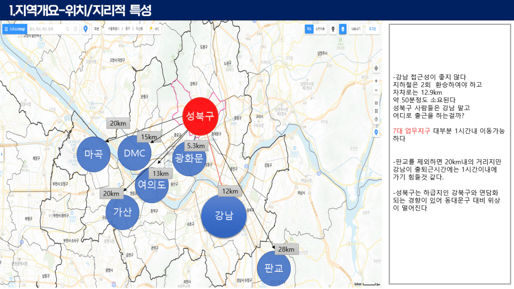Image resolution: width=514 pixels, height=289 pixels.
Task: Click the 가산 circle
Action: (123, 213)
